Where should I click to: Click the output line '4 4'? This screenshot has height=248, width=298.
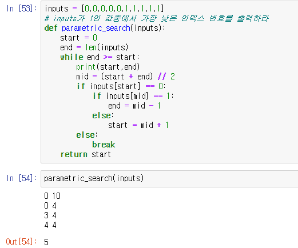point(50,225)
